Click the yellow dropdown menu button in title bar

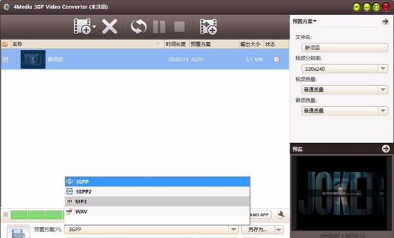(x=357, y=7)
